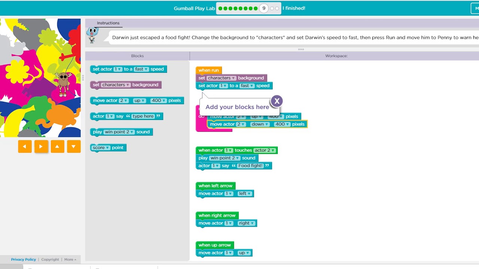
Task: Open characters dropdown in workspace background block
Action: (x=222, y=78)
